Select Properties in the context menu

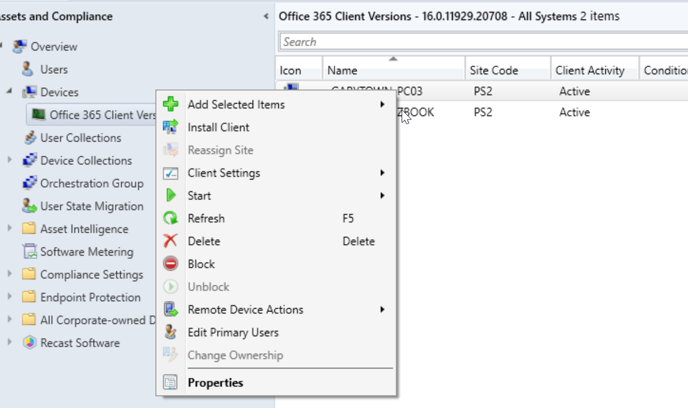click(215, 382)
